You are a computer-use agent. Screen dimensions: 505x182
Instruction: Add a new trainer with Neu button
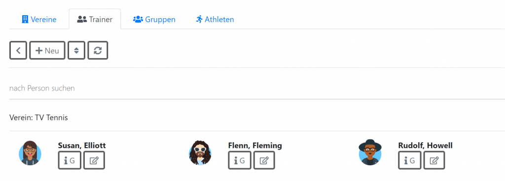pyautogui.click(x=47, y=50)
